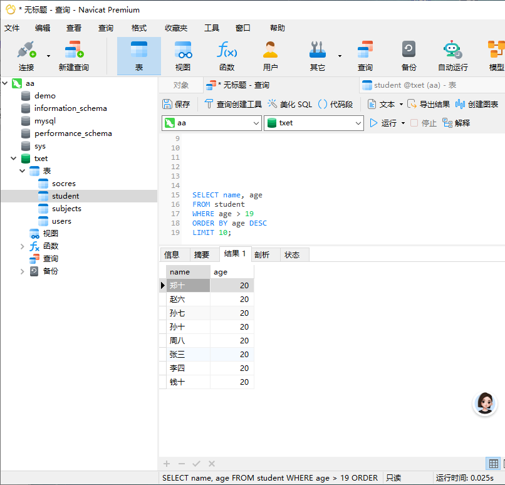Run the query with 运行 button

click(383, 123)
